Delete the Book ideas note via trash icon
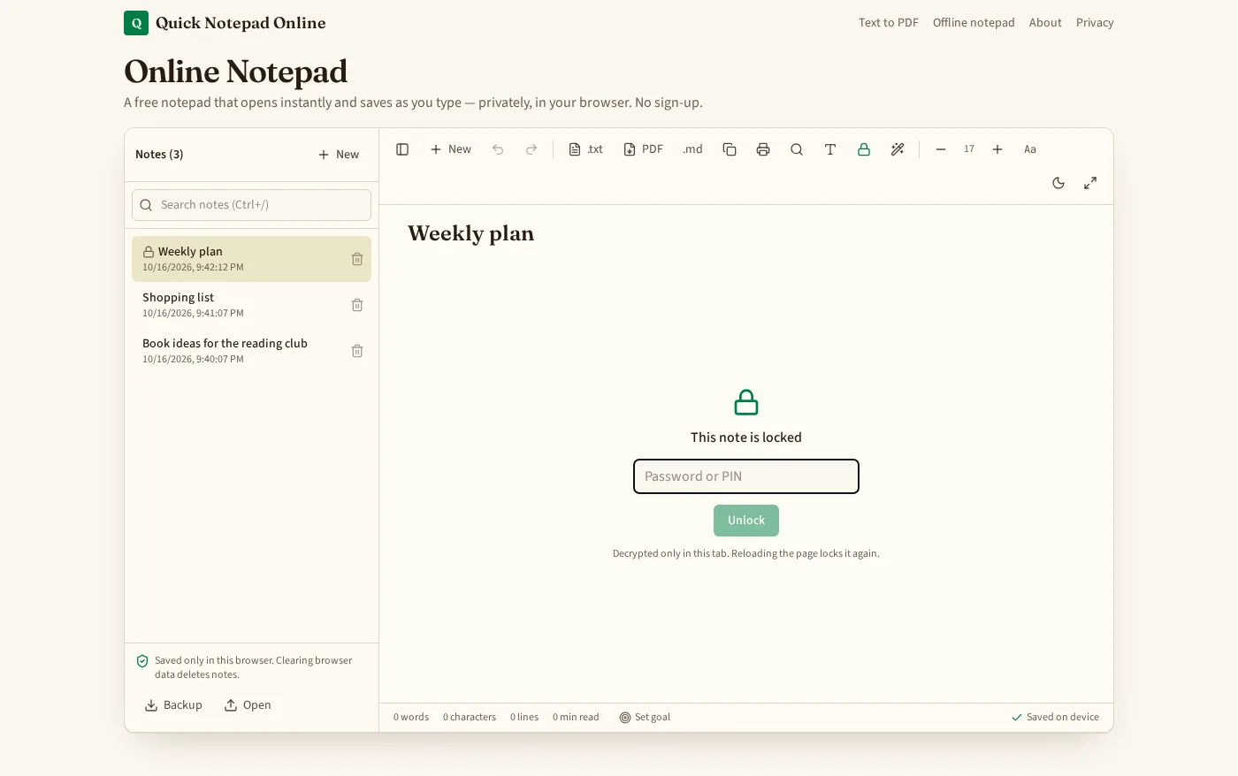This screenshot has width=1238, height=776. pyautogui.click(x=357, y=351)
